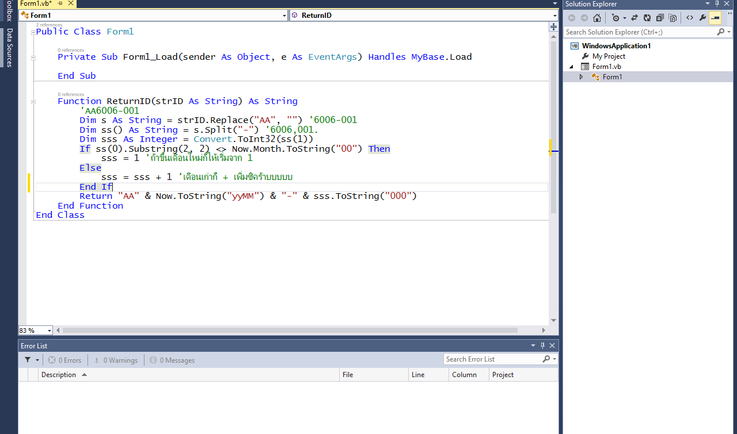Screen dimensions: 737x434
Task: Expand the Form1 class node in the tree
Action: (581, 77)
